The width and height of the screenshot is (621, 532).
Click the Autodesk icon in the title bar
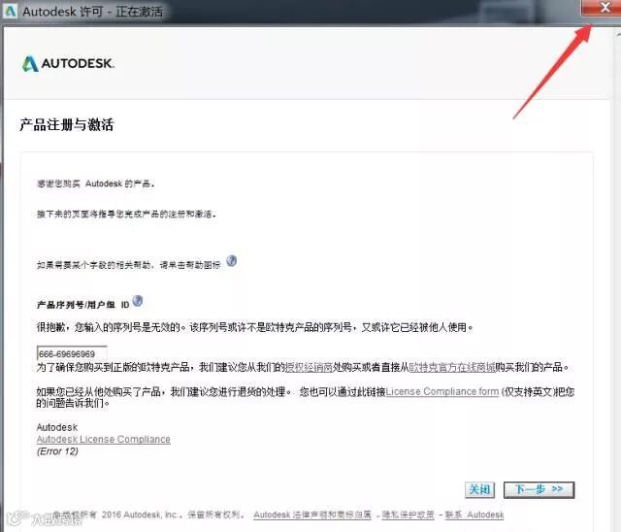(x=10, y=11)
